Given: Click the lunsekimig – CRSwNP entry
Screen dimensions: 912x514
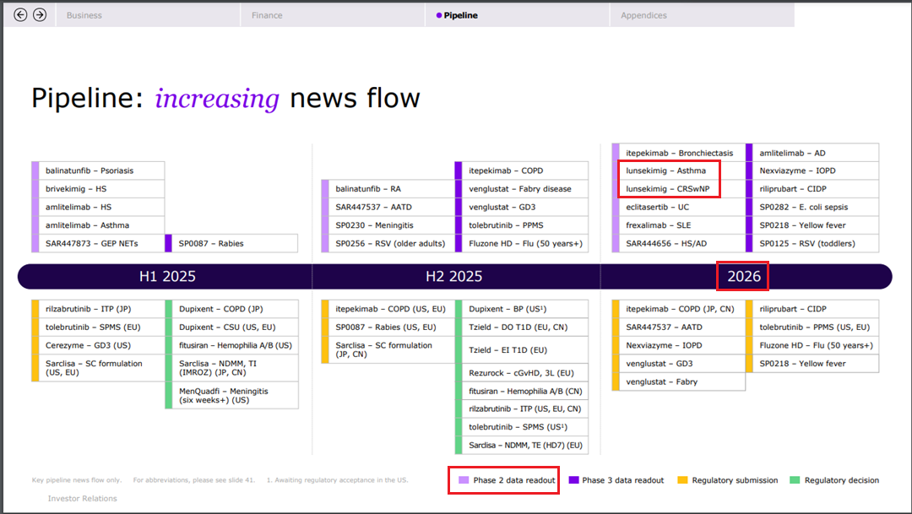Looking at the screenshot, I should pyautogui.click(x=668, y=188).
